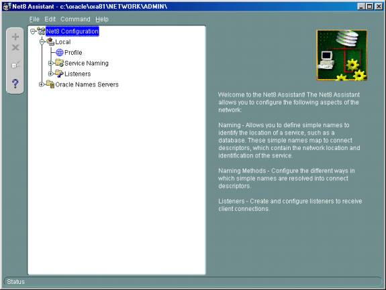Viewport: 386px width, 290px height.
Task: Click the X Delete icon in sidebar
Action: (15, 48)
